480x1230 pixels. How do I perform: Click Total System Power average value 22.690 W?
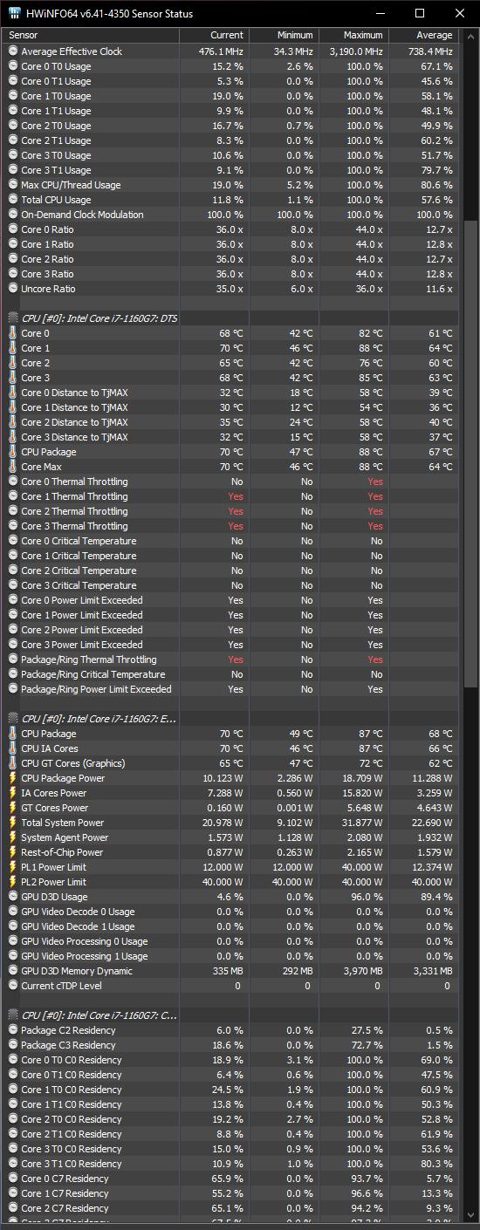[431, 823]
